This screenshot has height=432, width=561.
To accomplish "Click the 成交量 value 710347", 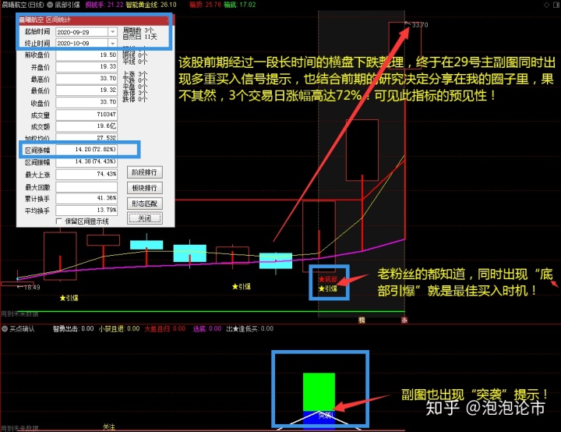I will [86, 115].
